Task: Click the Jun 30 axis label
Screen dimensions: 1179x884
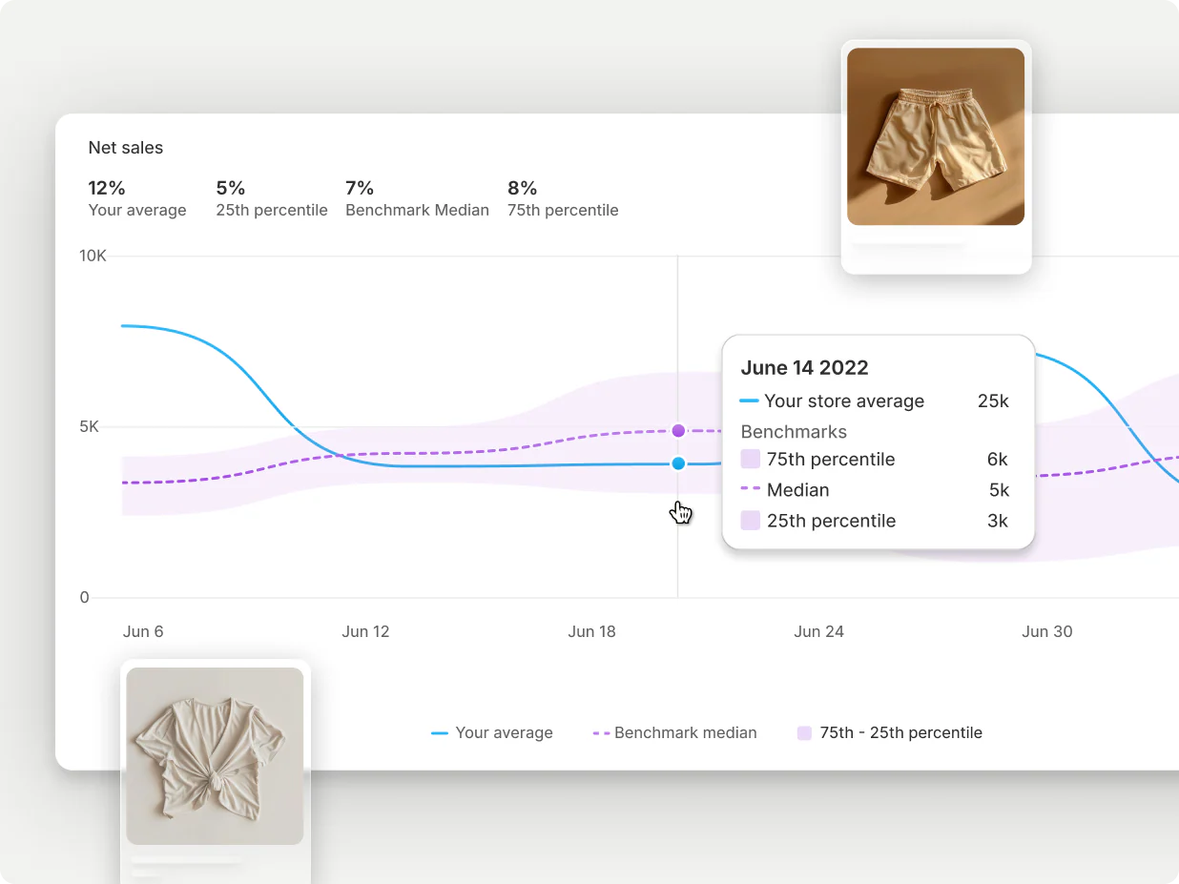Action: (x=1046, y=631)
